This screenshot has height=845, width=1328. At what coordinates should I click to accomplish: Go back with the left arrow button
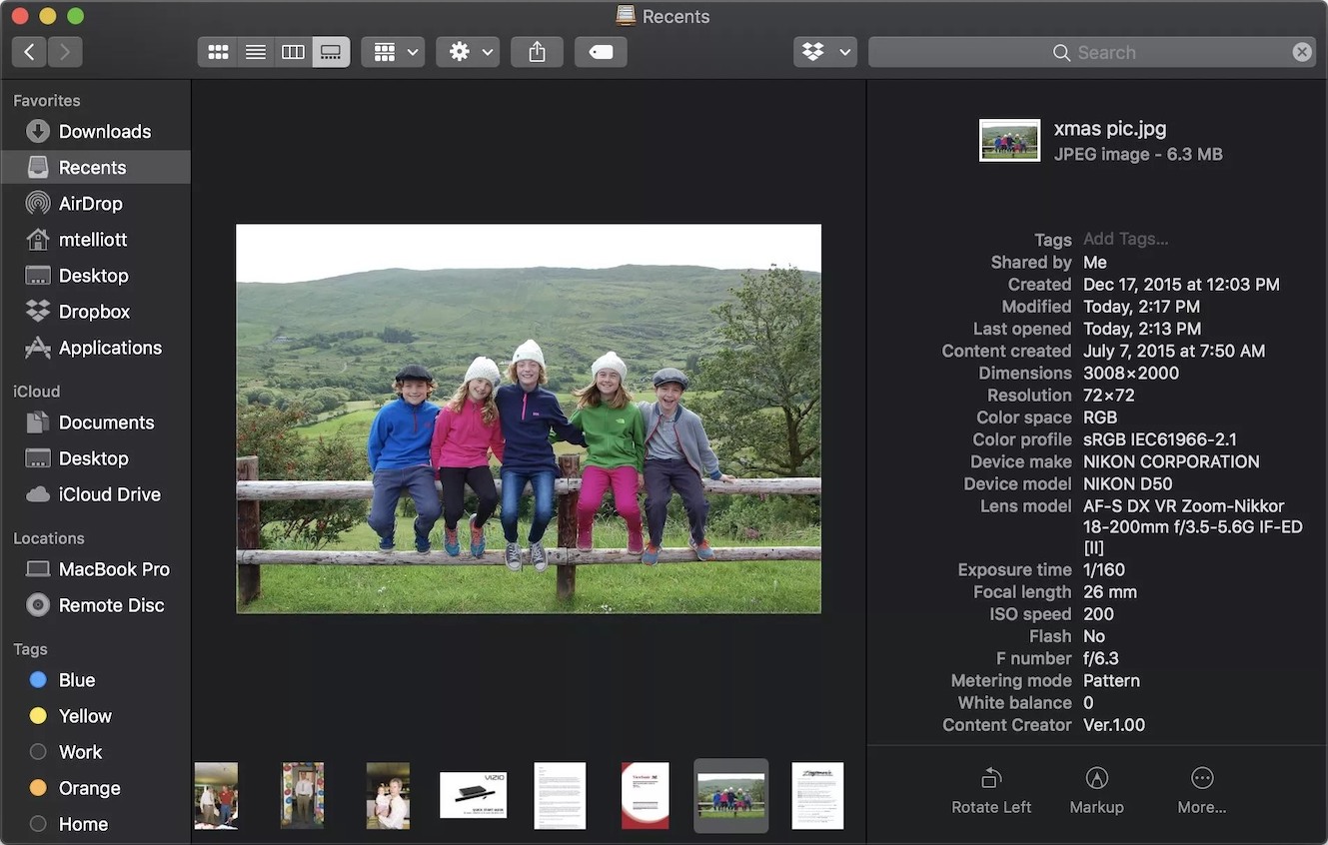pos(29,52)
